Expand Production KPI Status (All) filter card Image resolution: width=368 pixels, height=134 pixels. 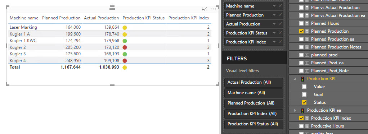click(x=254, y=124)
